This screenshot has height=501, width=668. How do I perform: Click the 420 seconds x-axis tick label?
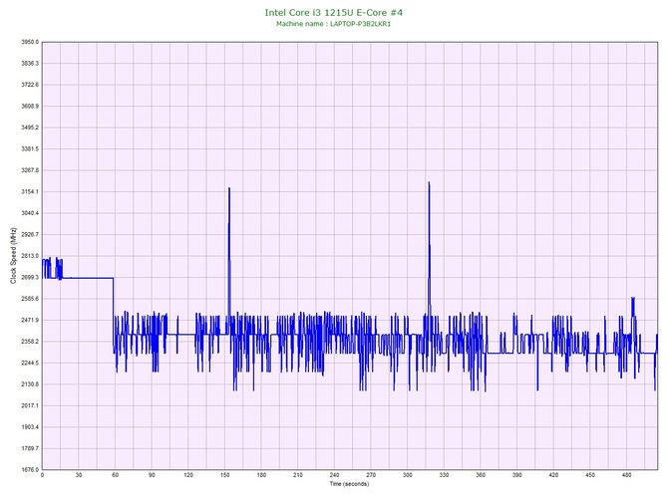pyautogui.click(x=553, y=475)
